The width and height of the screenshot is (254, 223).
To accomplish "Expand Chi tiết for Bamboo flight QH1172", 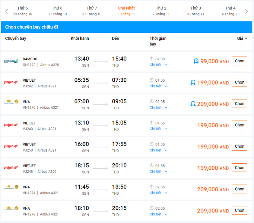I will click(x=158, y=65).
